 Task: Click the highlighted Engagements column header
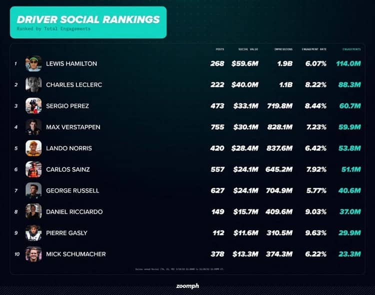pyautogui.click(x=351, y=49)
